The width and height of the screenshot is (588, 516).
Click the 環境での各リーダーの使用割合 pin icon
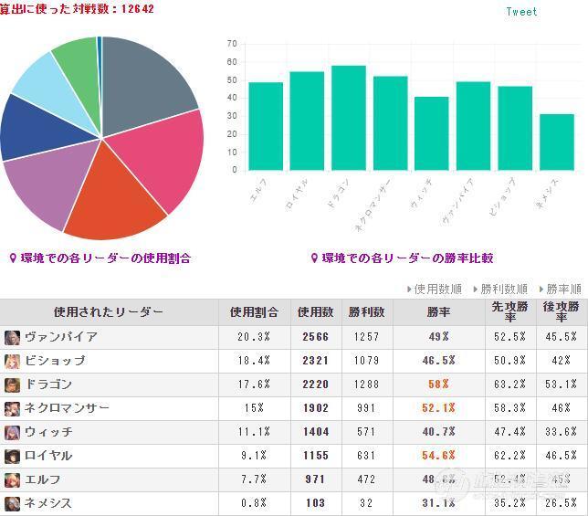(x=13, y=258)
